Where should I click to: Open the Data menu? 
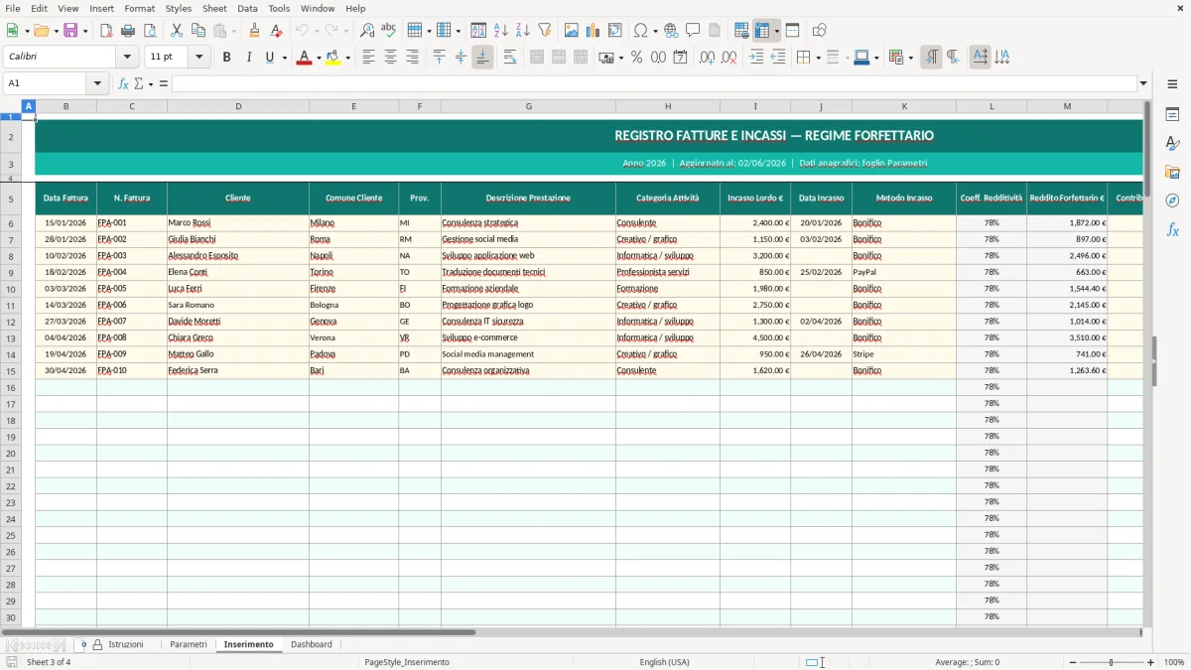click(248, 8)
